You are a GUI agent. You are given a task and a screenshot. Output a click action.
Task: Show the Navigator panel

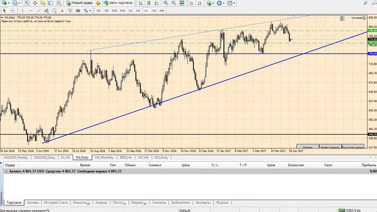(43, 3)
